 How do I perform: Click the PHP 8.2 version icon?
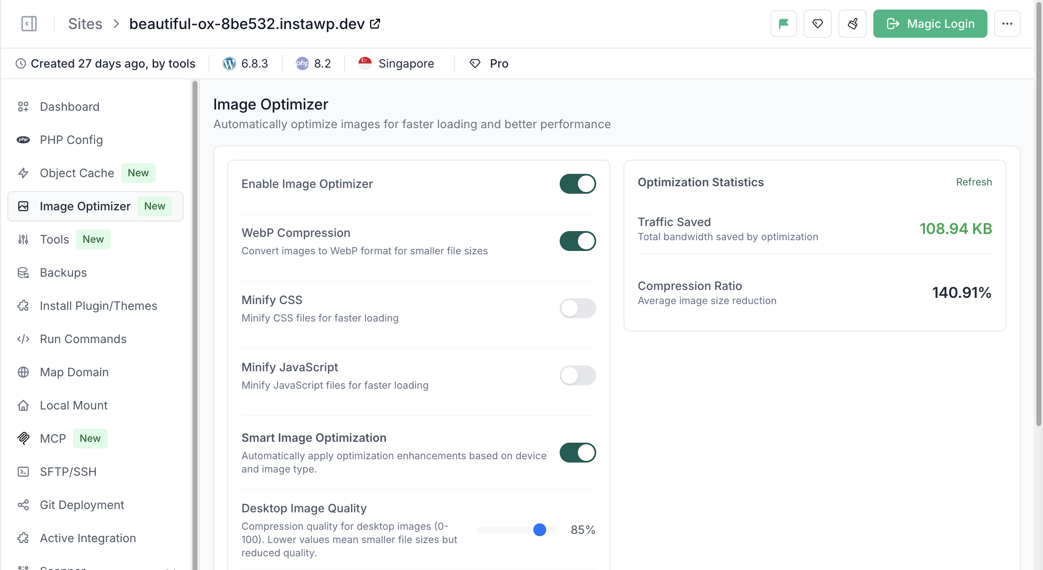tap(302, 63)
